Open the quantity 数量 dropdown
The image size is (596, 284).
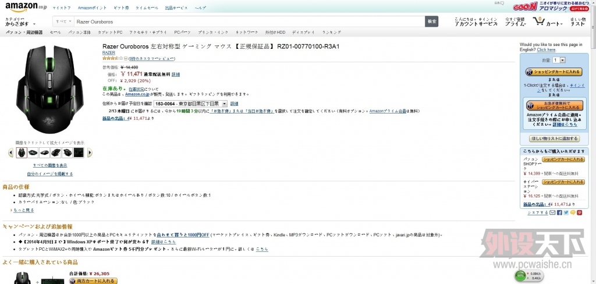(x=559, y=60)
